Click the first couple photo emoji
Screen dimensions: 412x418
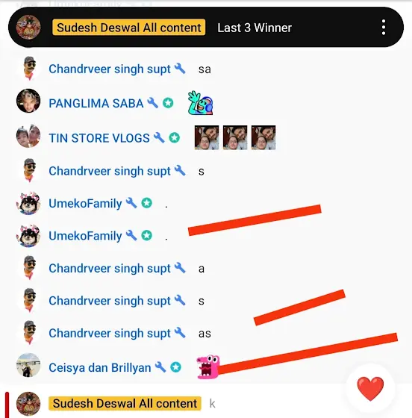207,137
